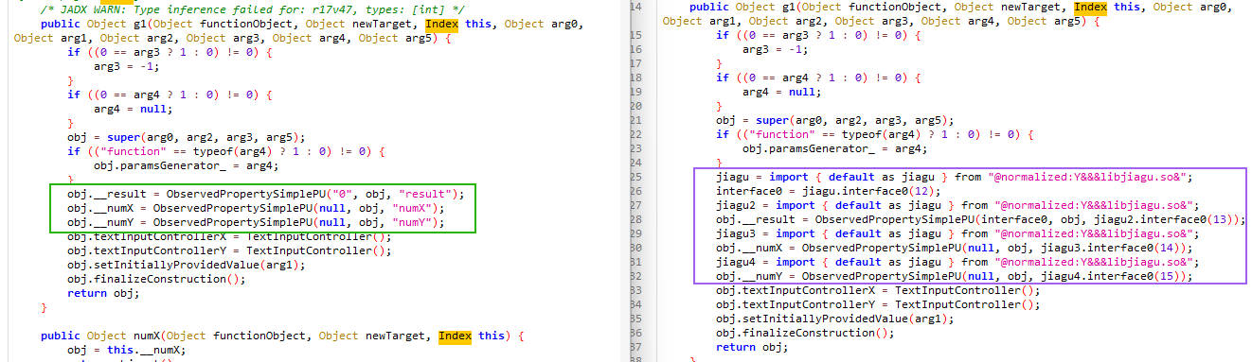Click the obj.__result line with "0" argument
The width and height of the screenshot is (1252, 362).
pyautogui.click(x=265, y=194)
